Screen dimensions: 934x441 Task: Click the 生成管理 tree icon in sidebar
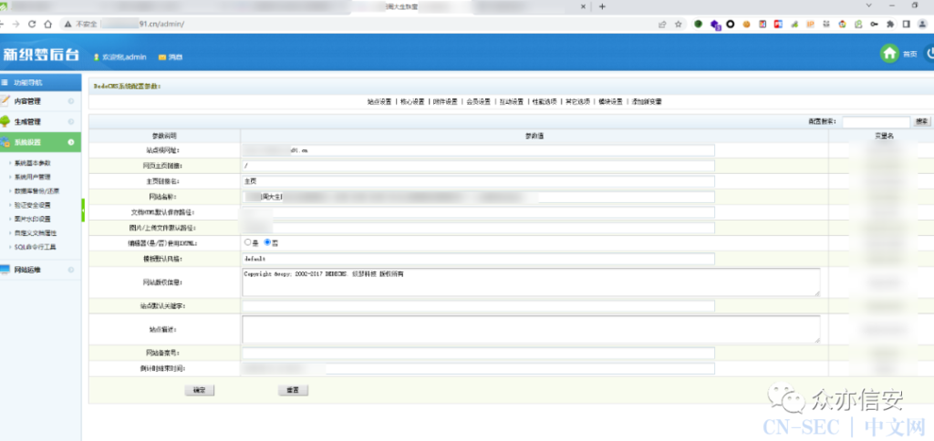[x=5, y=121]
